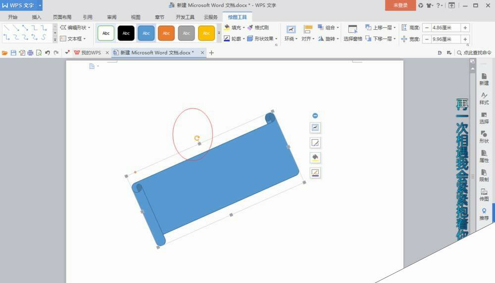Expand the shape styles gallery
The width and height of the screenshot is (495, 283).
click(219, 33)
